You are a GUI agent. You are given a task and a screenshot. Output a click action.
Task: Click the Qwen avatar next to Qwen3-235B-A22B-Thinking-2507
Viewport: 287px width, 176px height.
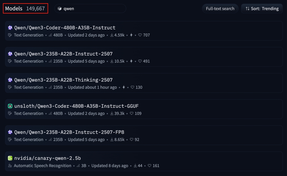point(10,80)
